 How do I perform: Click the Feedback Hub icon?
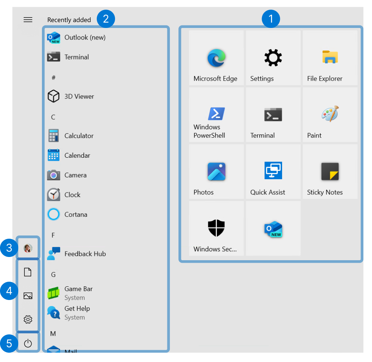pyautogui.click(x=54, y=253)
